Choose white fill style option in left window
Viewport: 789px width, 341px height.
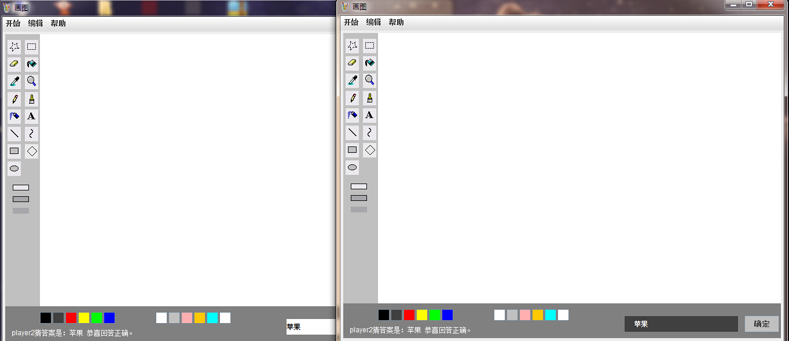(x=21, y=188)
